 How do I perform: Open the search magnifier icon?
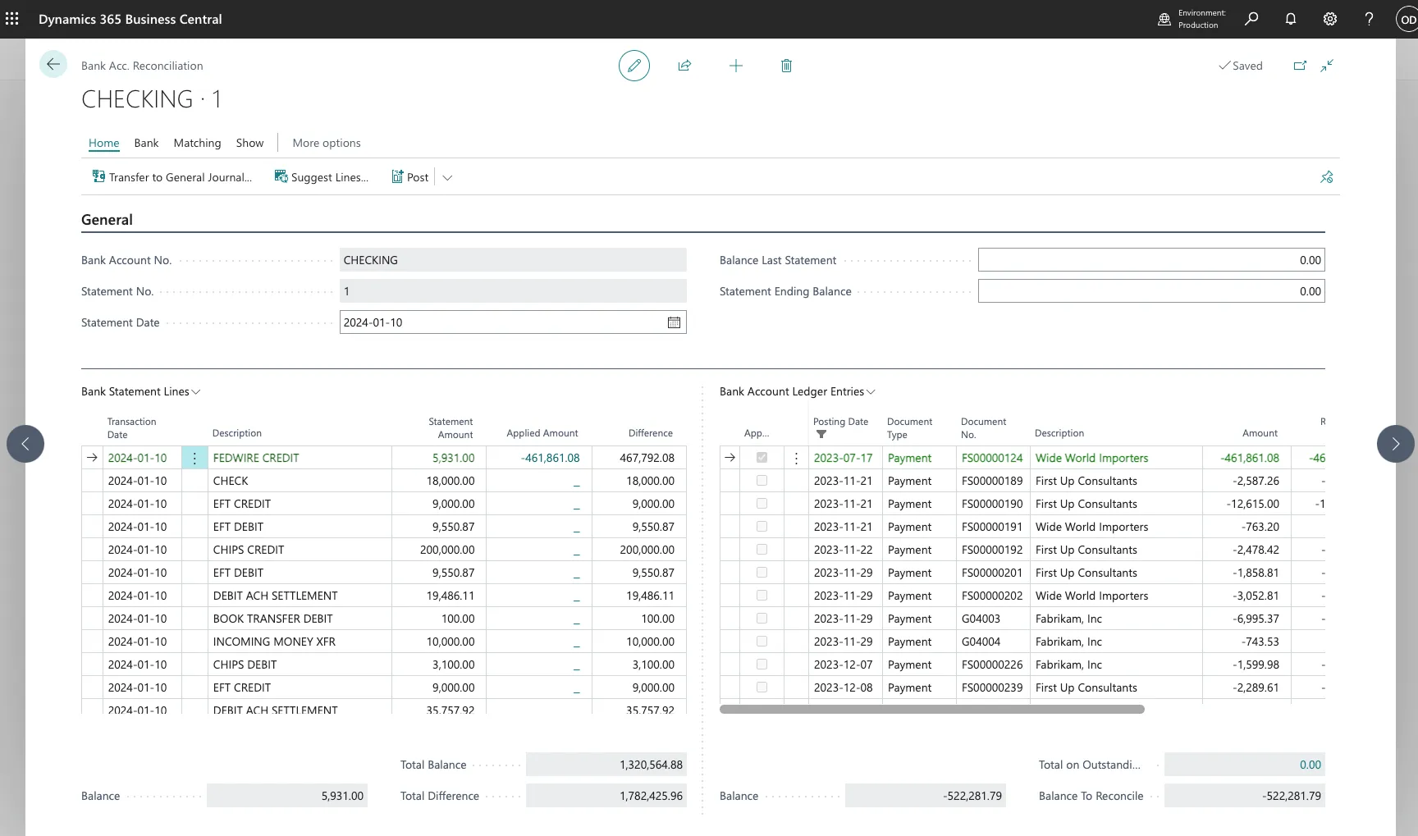click(x=1251, y=19)
